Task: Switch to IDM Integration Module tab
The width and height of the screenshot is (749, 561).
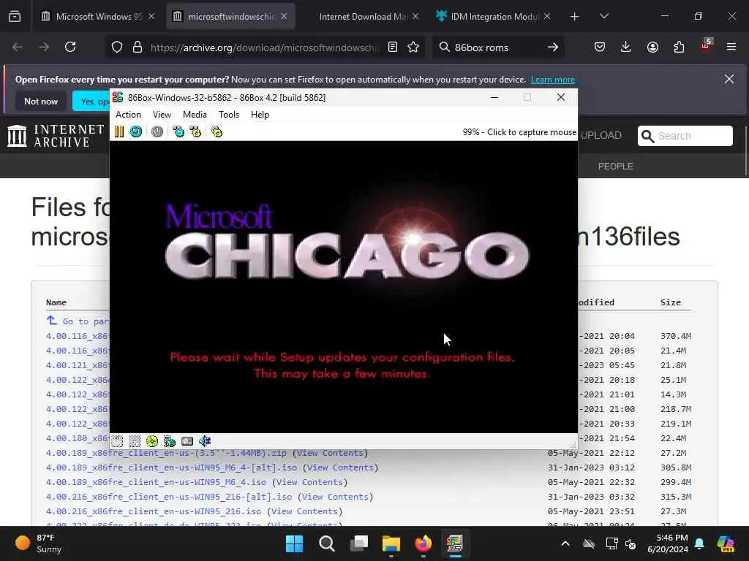Action: pyautogui.click(x=494, y=16)
